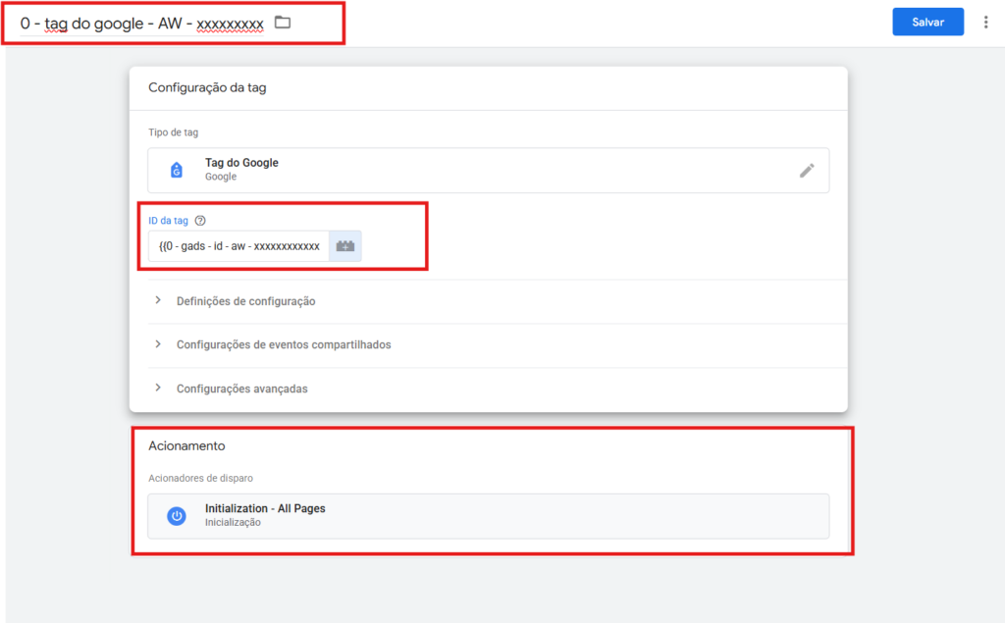1005x623 pixels.
Task: Click the Tag do Google logo icon
Action: [177, 170]
